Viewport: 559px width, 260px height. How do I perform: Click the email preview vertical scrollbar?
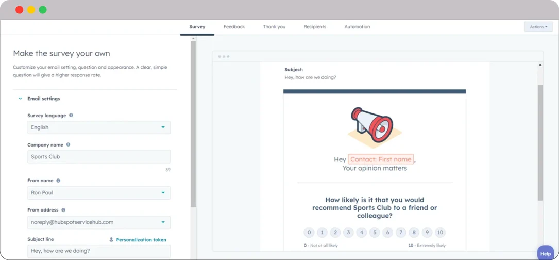pyautogui.click(x=540, y=143)
